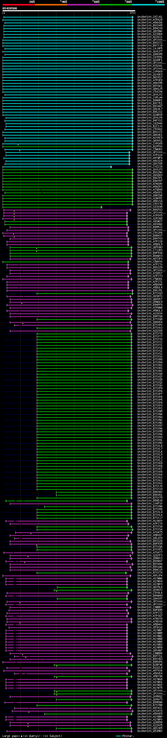Click the purple ~60% identity legend segment
167x738 pixels.
click(84, 5)
